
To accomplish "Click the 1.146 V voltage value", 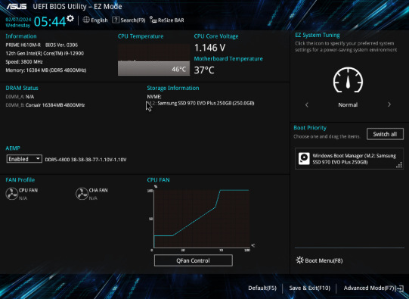I will coord(210,48).
